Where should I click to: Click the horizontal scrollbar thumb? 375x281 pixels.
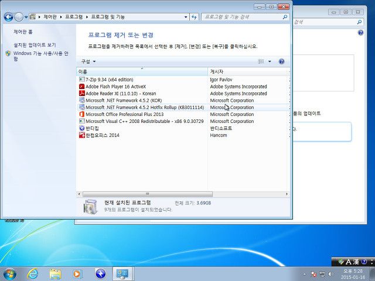[147, 194]
